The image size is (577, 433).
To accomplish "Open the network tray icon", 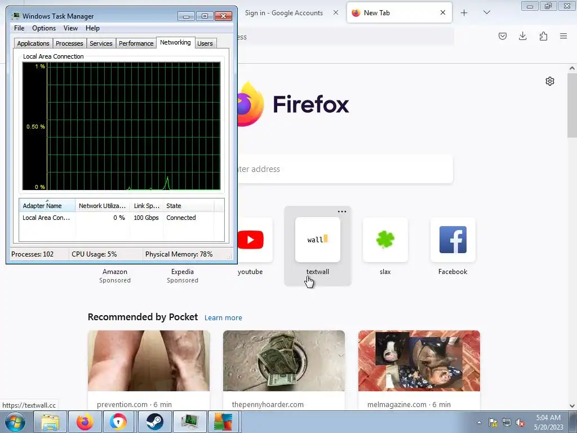I will pyautogui.click(x=507, y=422).
